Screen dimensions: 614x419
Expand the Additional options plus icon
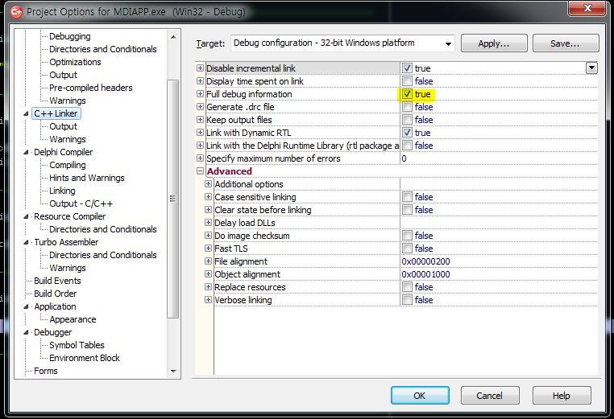pyautogui.click(x=209, y=184)
